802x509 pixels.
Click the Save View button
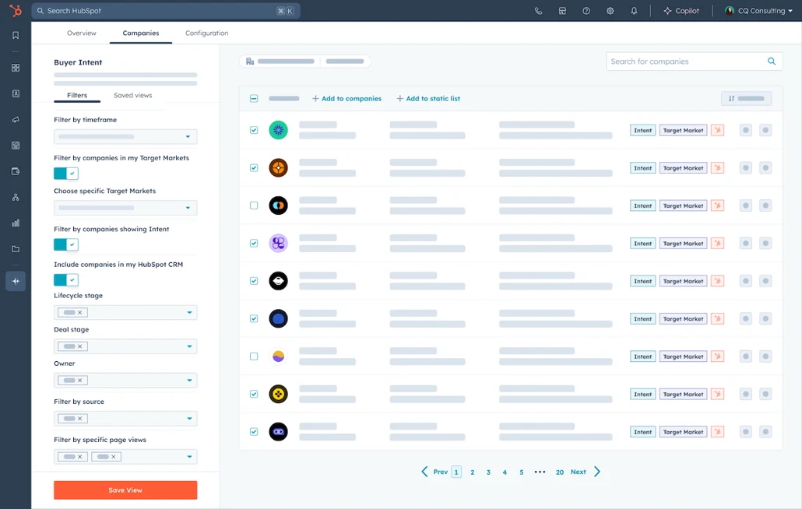125,490
